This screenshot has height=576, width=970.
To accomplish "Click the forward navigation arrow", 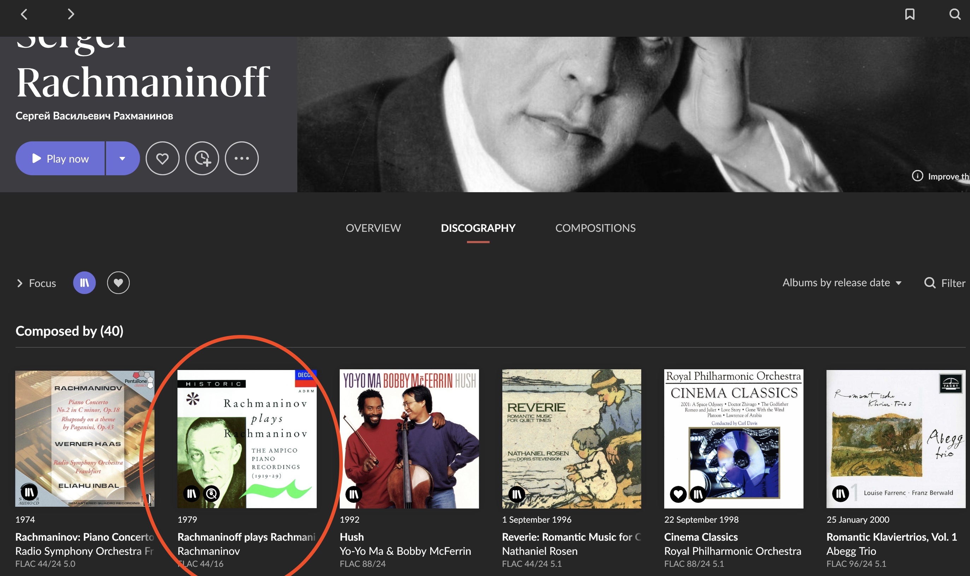I will [71, 14].
